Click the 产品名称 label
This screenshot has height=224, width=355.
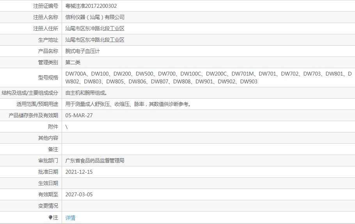pyautogui.click(x=48, y=51)
